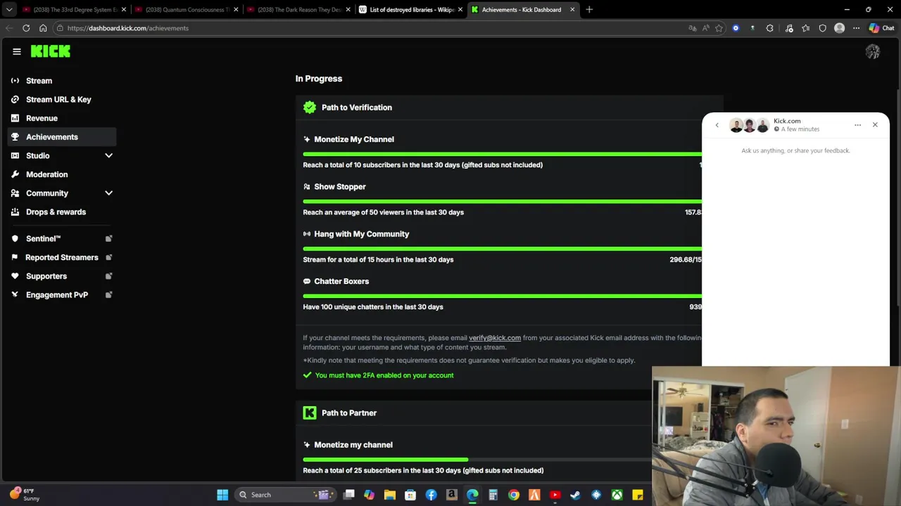This screenshot has height=506, width=901.
Task: Open a new browser tab
Action: (589, 10)
